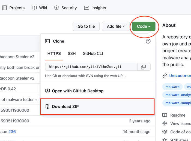The height and width of the screenshot is (141, 191).
Task: Open the Security tab
Action: click(65, 8)
